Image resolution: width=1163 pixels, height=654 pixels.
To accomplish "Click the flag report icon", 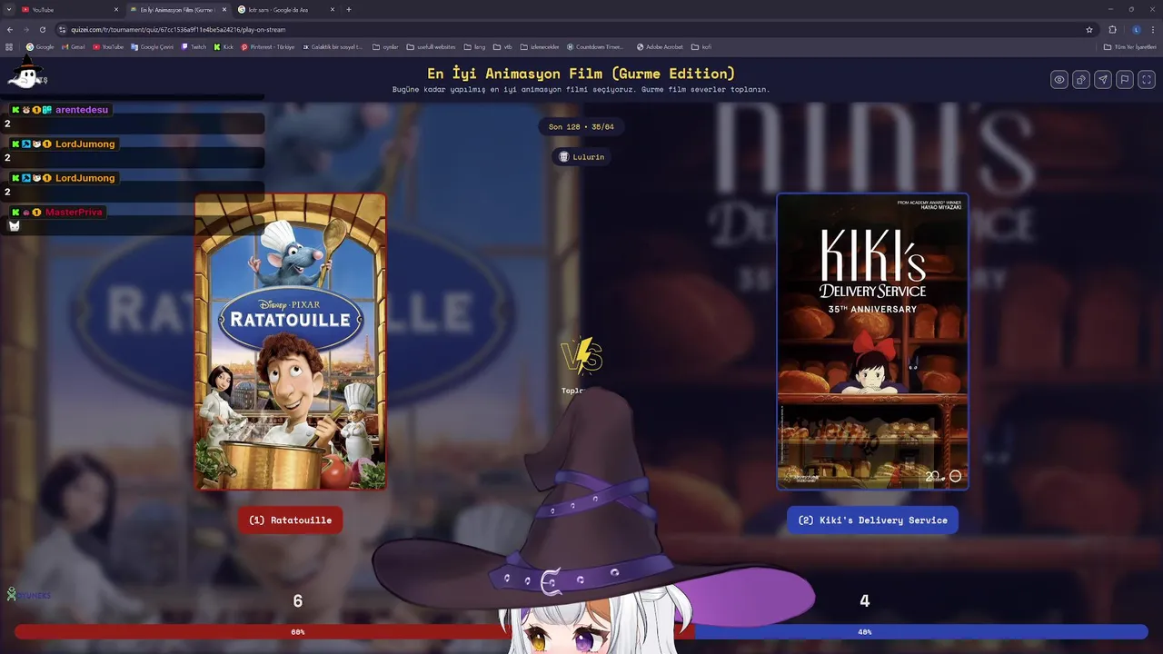I will click(1125, 80).
